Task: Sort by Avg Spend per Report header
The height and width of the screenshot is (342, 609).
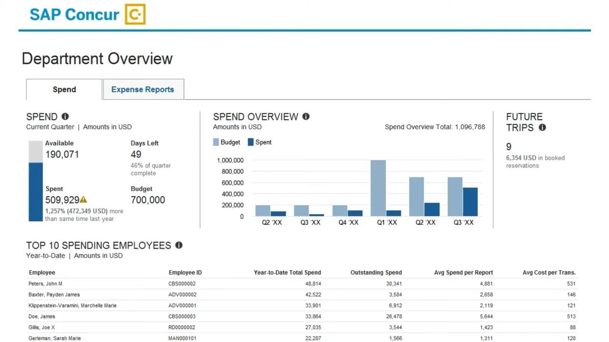Action: pos(463,272)
